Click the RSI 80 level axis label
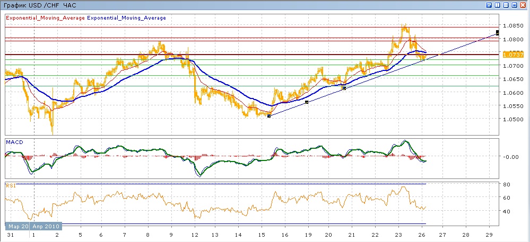 pos(507,184)
